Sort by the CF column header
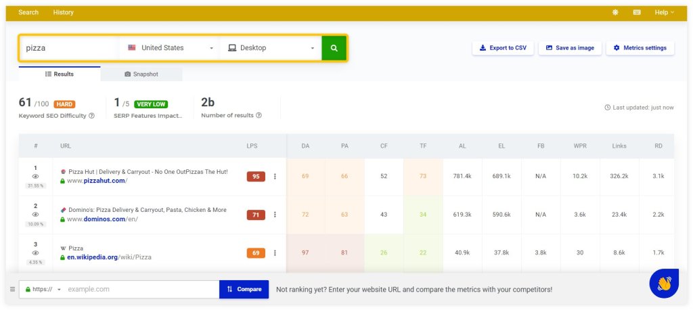693x310 pixels. [x=384, y=146]
